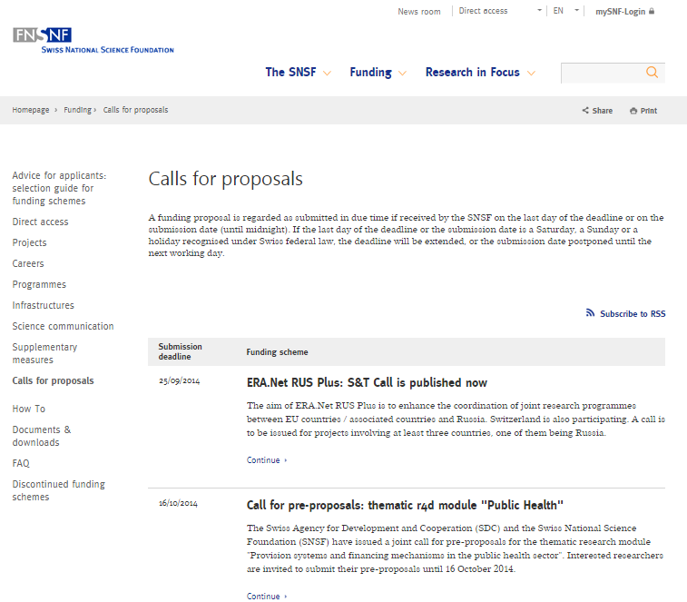Click inside the search input field
The height and width of the screenshot is (602, 687).
pyautogui.click(x=601, y=73)
